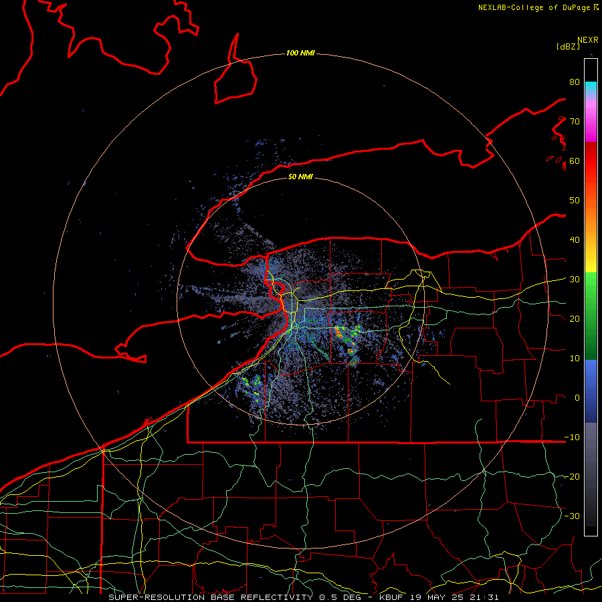This screenshot has width=602, height=602.
Task: Click the 70 value on the dBZ scale
Action: (x=575, y=122)
